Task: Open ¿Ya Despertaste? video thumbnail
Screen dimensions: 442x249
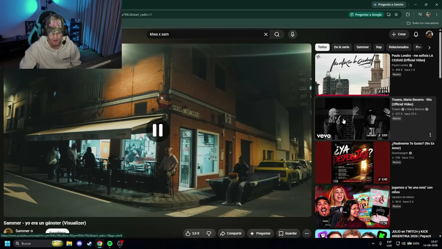Action: pyautogui.click(x=352, y=162)
